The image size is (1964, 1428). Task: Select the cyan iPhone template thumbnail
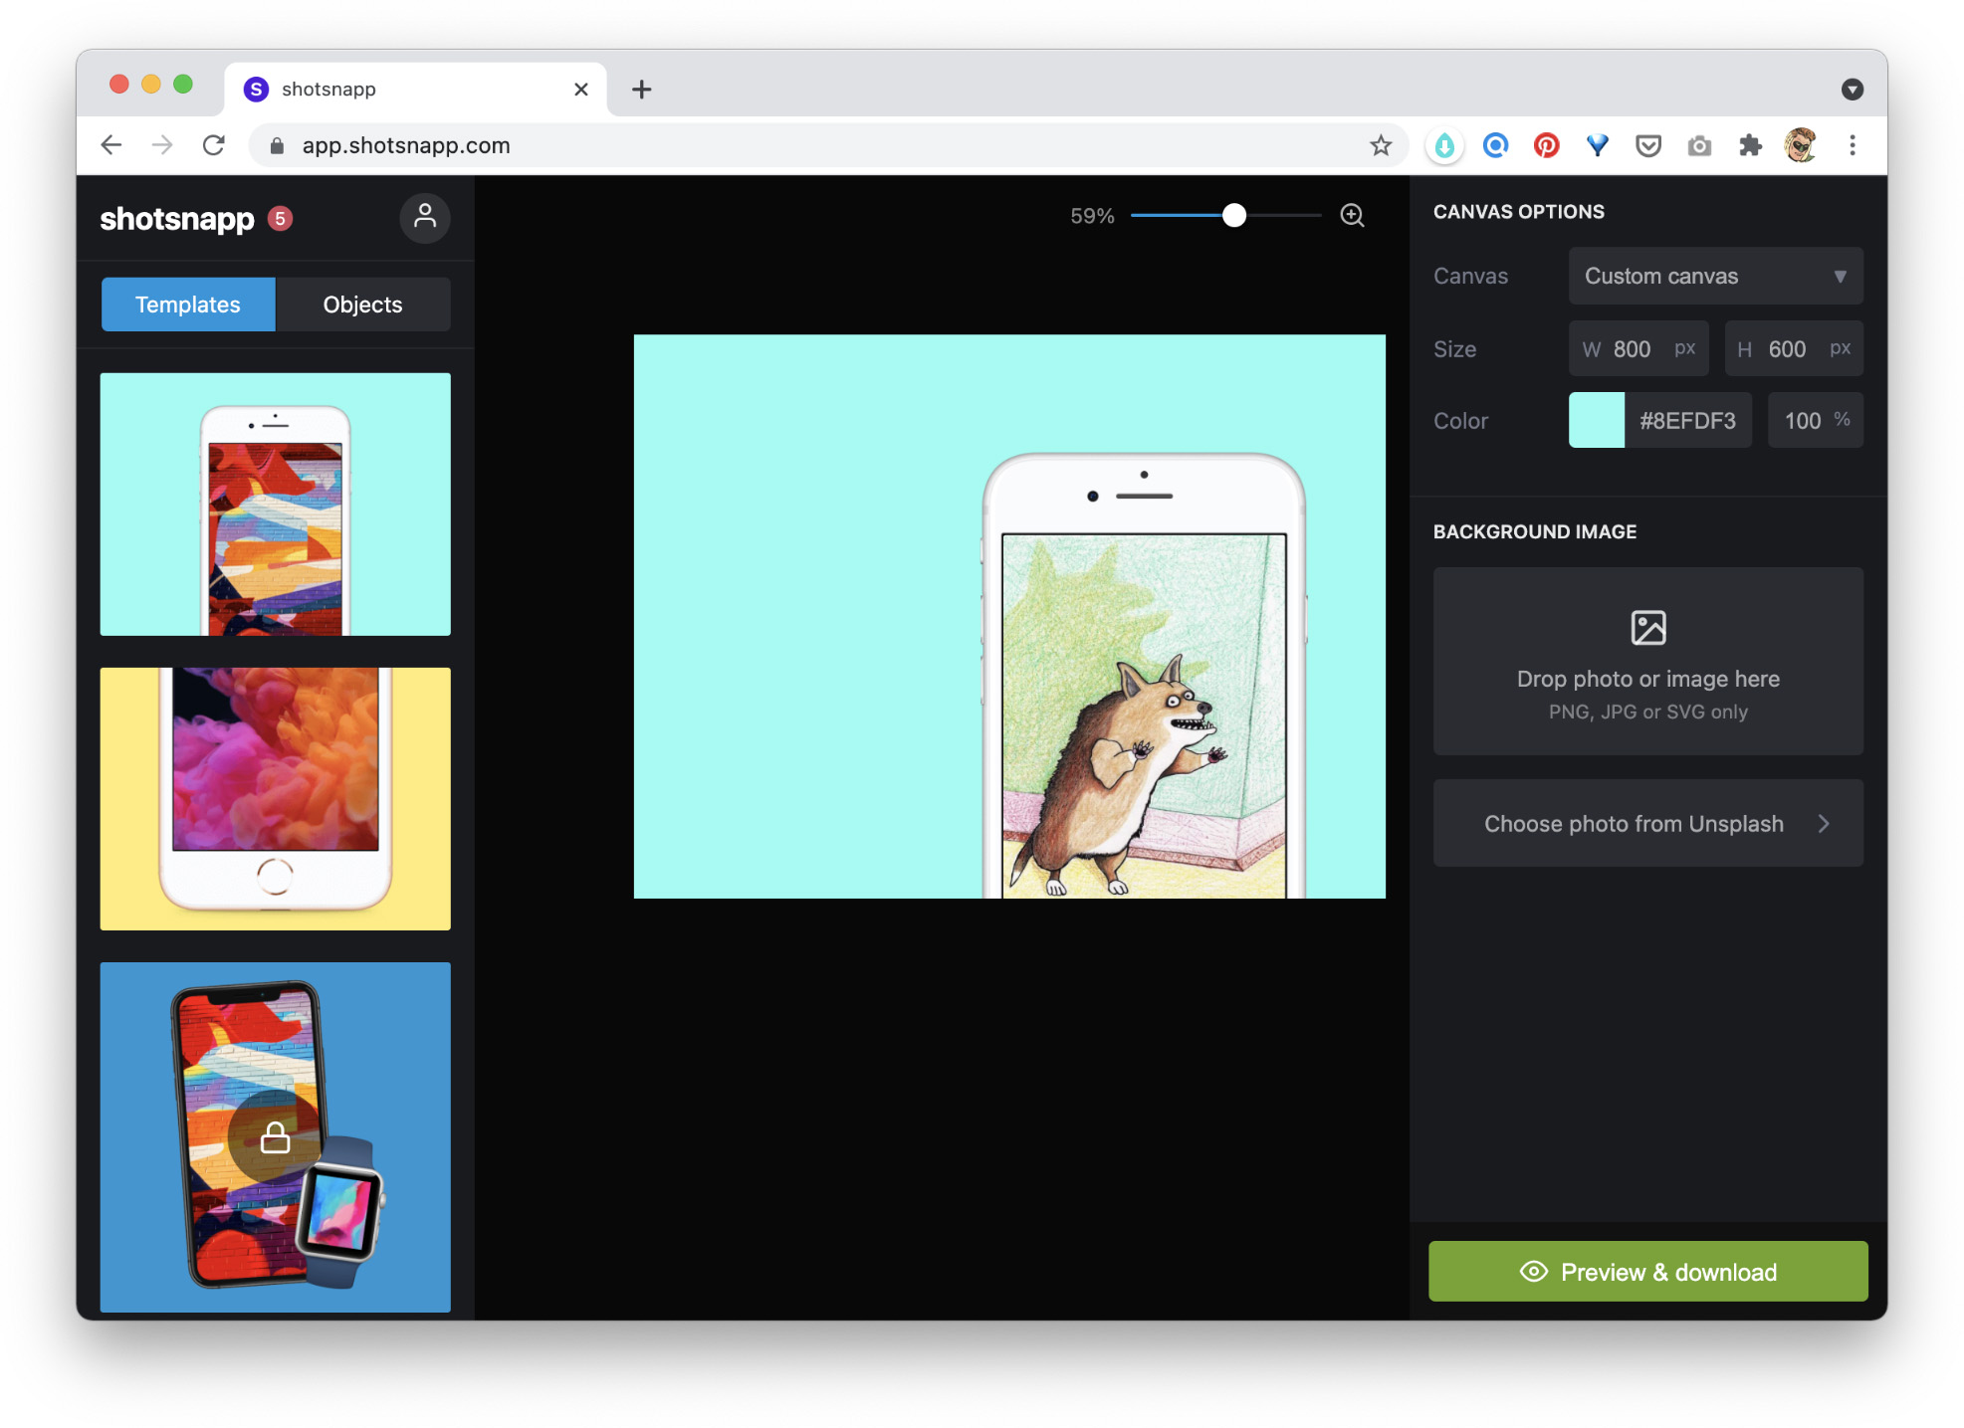click(276, 505)
